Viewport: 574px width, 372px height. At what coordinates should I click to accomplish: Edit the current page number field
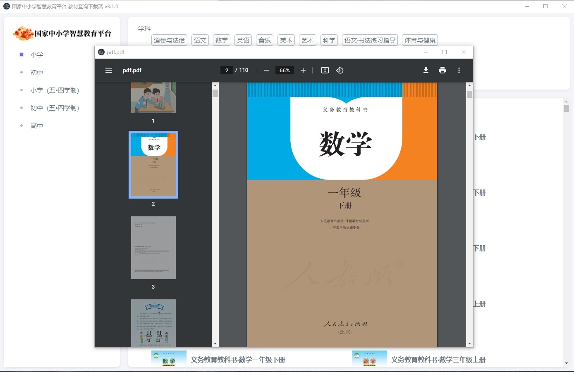click(227, 70)
